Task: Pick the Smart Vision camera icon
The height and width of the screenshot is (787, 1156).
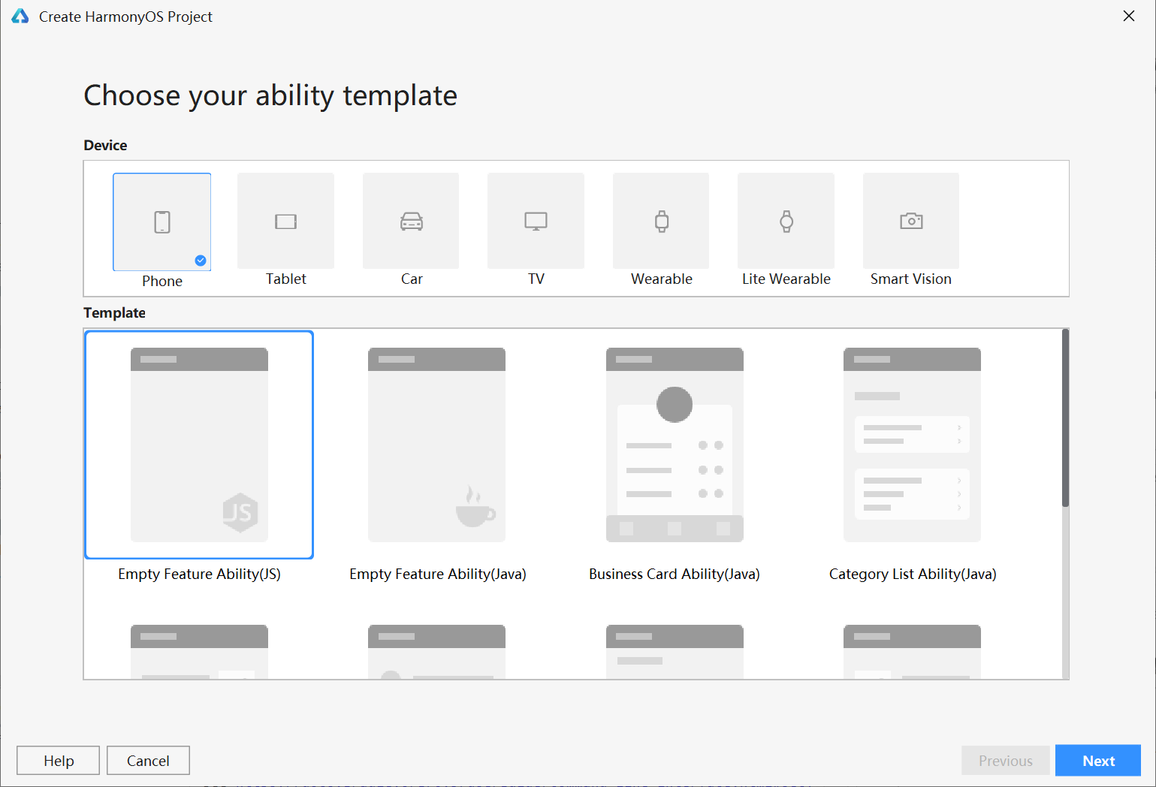Action: pos(911,221)
